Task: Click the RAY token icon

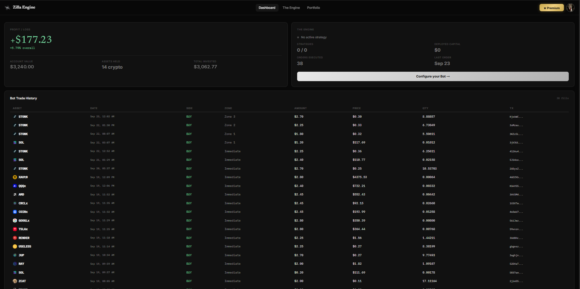Action: tap(15, 264)
